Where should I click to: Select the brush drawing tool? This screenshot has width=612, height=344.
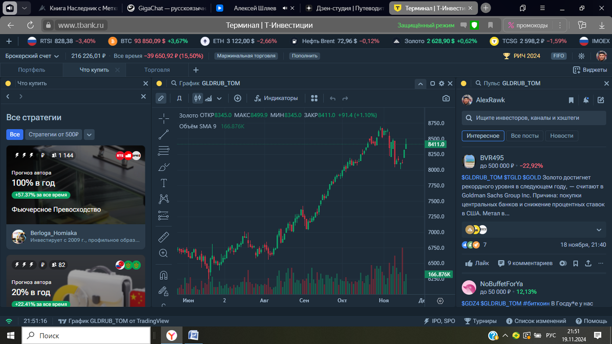pyautogui.click(x=164, y=167)
